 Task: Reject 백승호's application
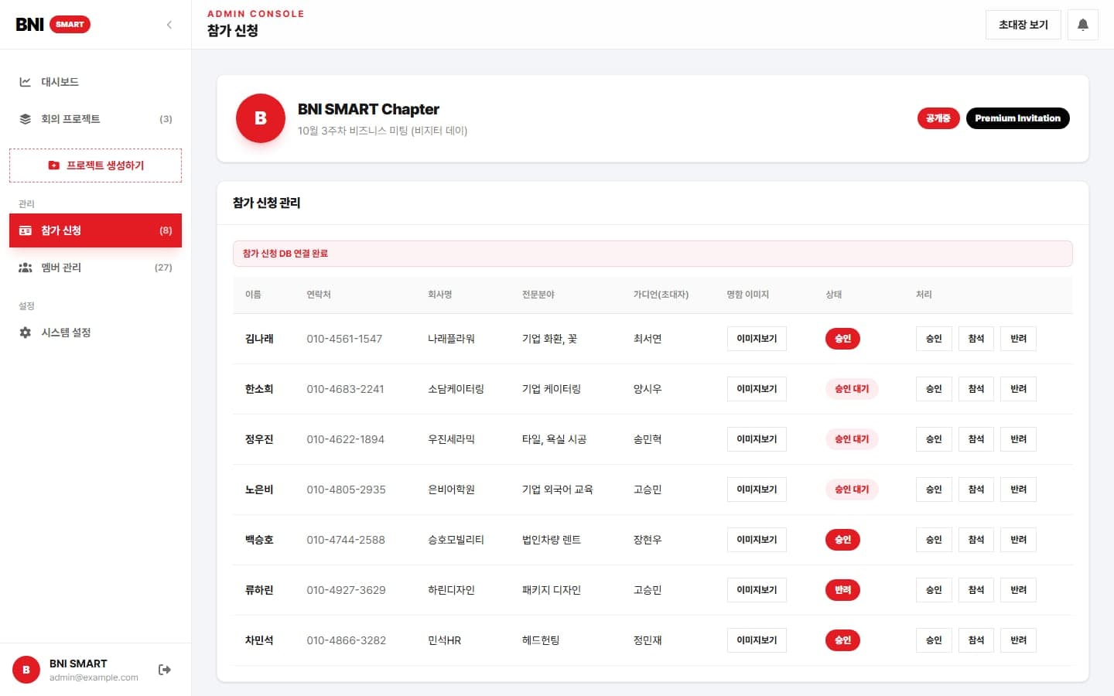click(x=1018, y=540)
